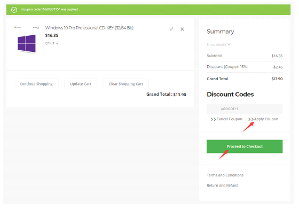Viewport: 299px width, 209px height.
Task: Click Apply Coupon link
Action: pos(266,119)
